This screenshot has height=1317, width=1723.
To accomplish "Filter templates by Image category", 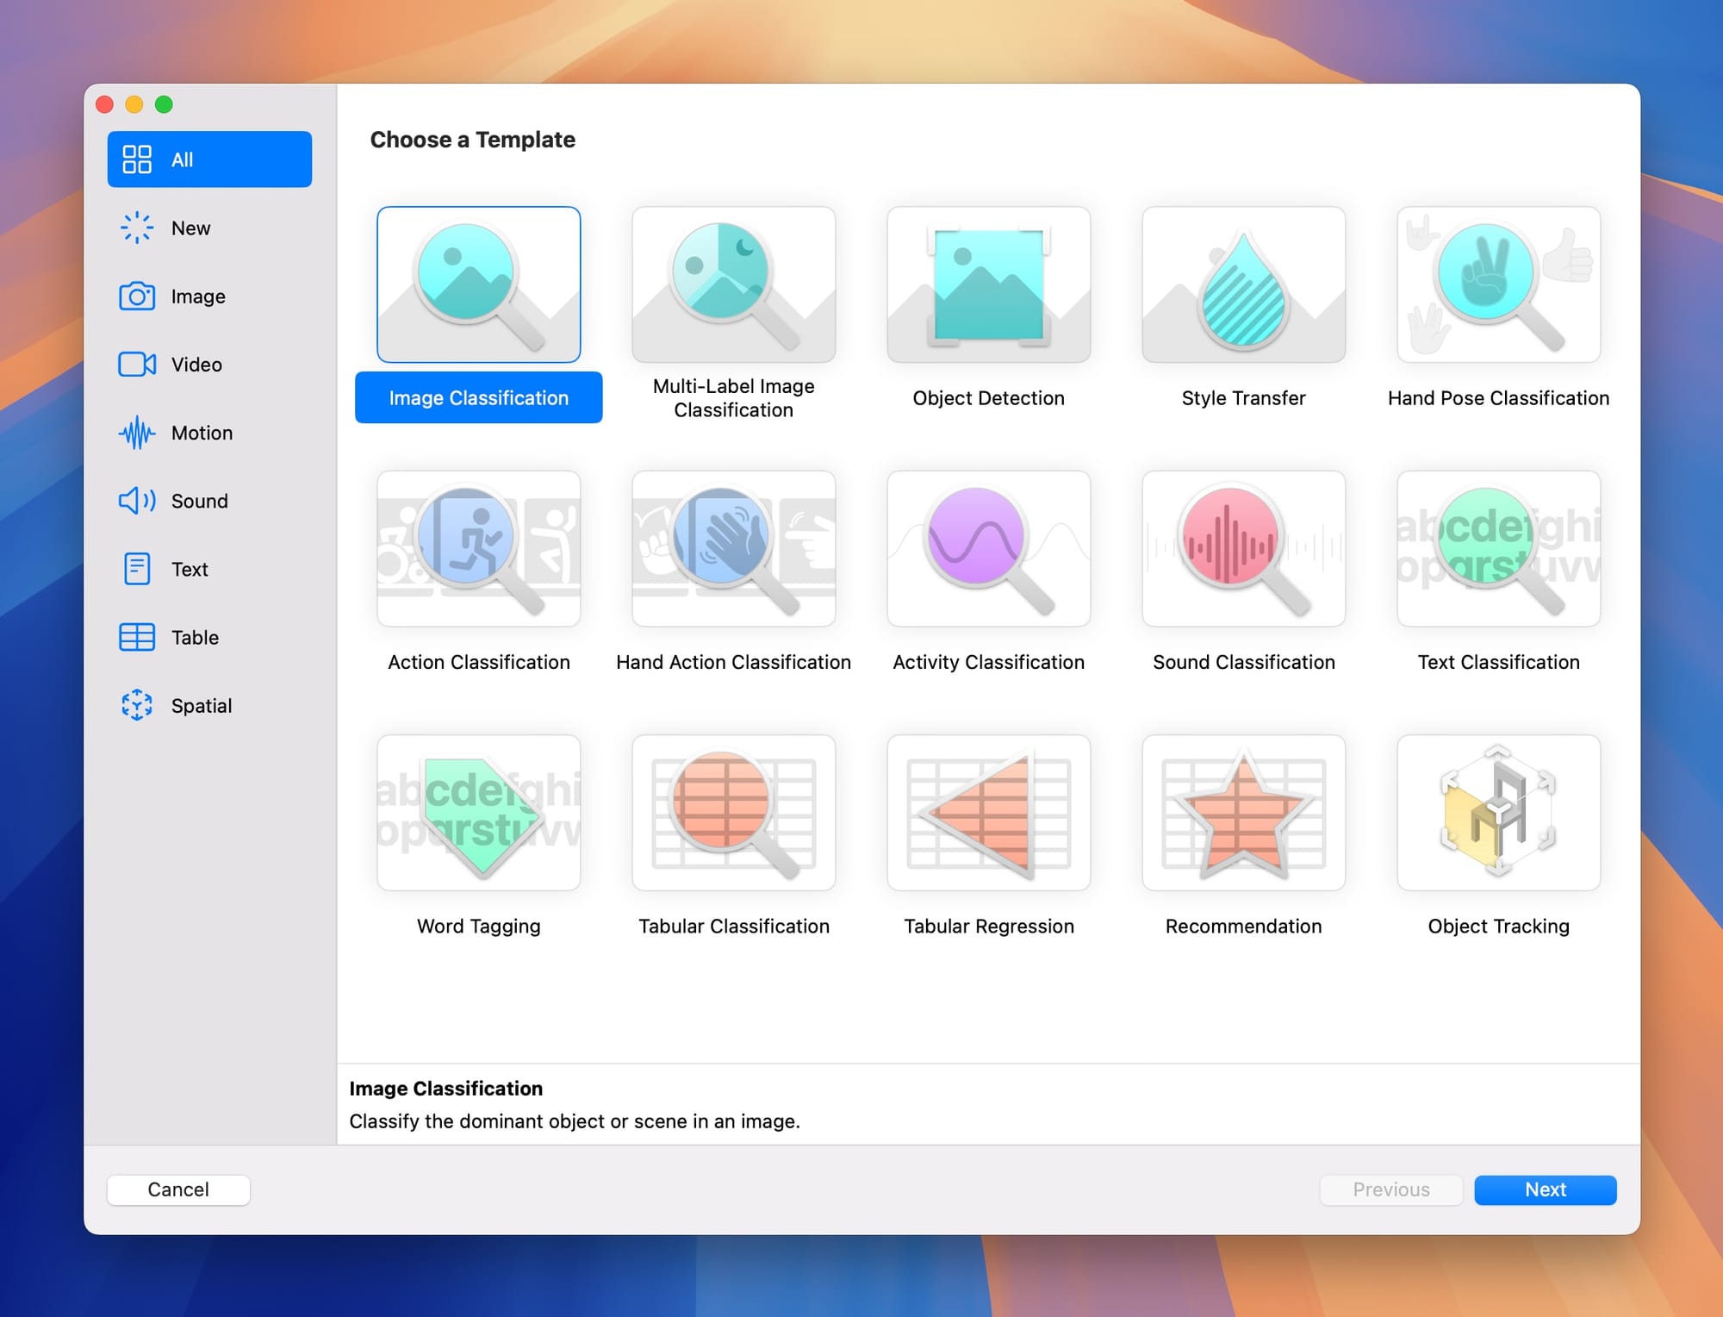I will click(x=198, y=296).
